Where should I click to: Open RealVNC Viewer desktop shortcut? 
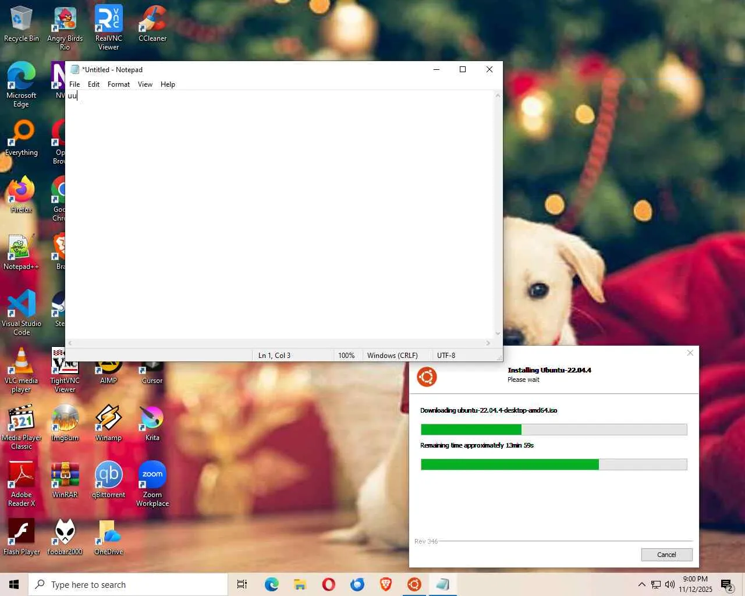click(108, 28)
